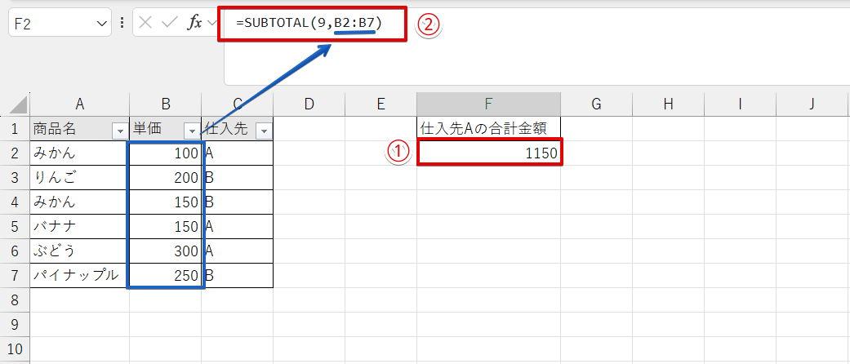Open the 単価 filter dropdown

[191, 131]
